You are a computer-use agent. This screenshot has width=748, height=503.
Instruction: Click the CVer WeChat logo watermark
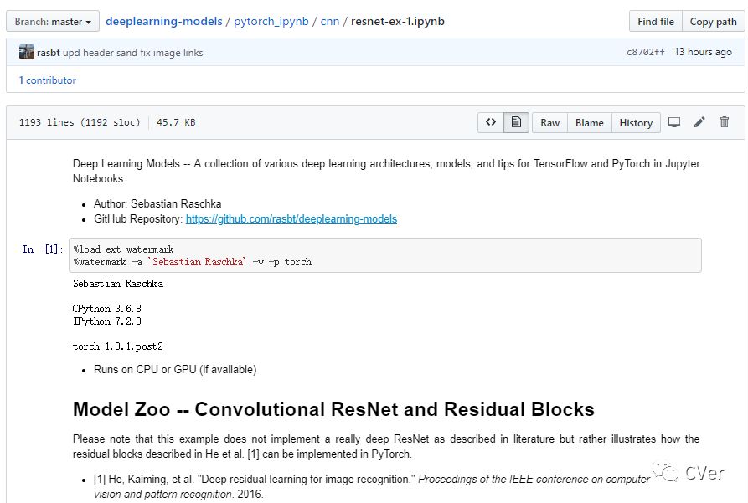tap(668, 473)
